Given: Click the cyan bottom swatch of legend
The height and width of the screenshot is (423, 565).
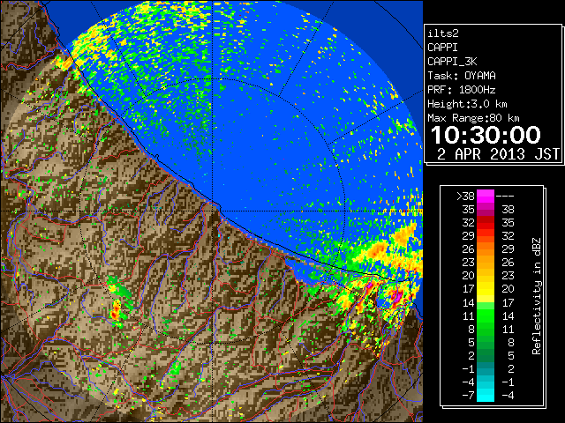Looking at the screenshot, I should (x=486, y=396).
